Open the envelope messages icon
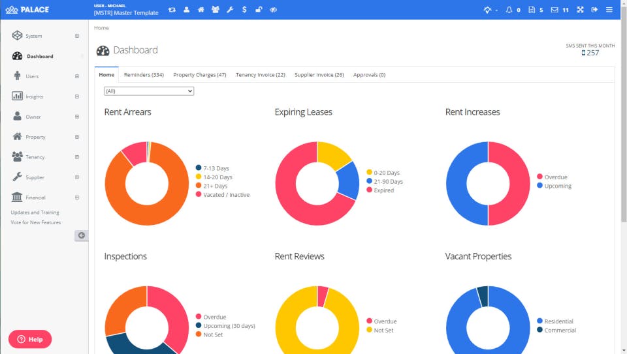Screen dimensions: 627x354 pos(555,10)
